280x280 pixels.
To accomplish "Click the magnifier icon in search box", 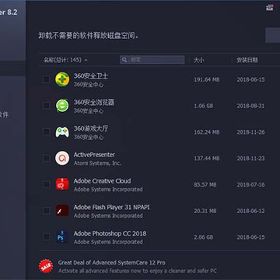I will click(x=124, y=60).
